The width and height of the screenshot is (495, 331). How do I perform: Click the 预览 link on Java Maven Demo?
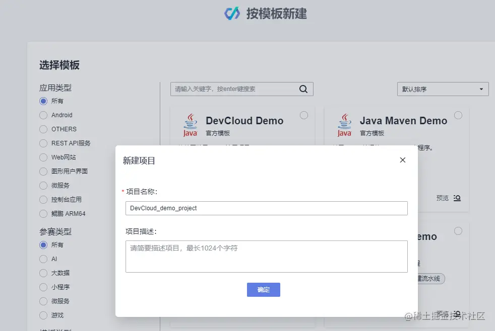click(442, 198)
